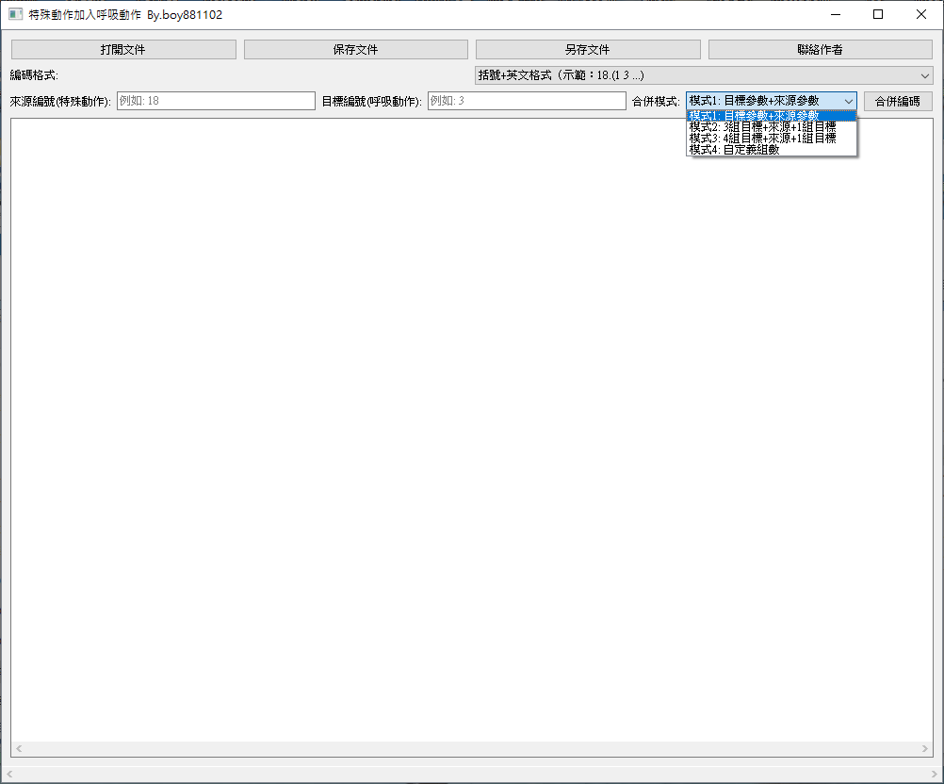Click the window's bottom-right scroll arrow
Viewport: 944px width, 784px height.
[935, 774]
